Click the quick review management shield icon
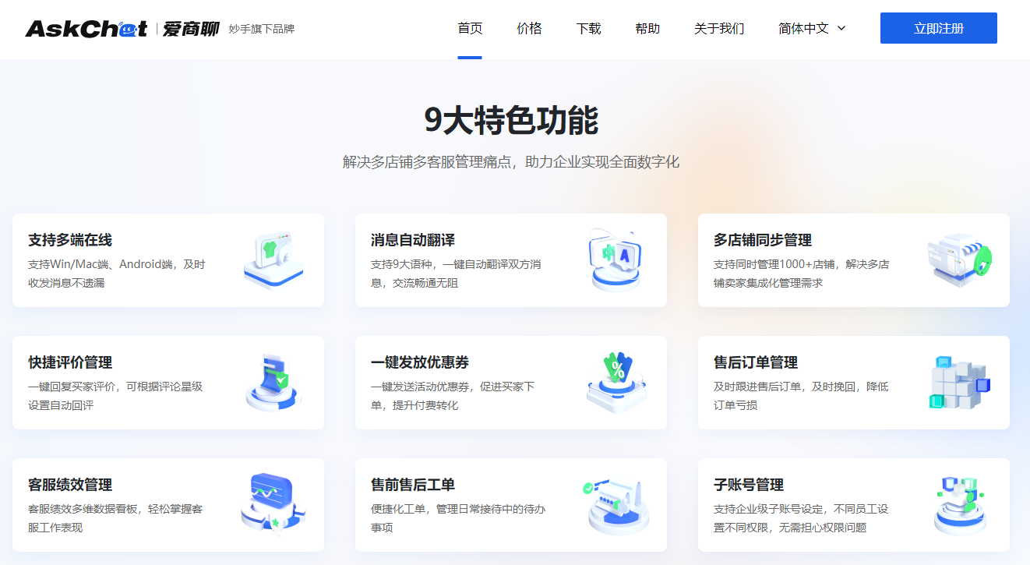The image size is (1030, 565). click(273, 382)
